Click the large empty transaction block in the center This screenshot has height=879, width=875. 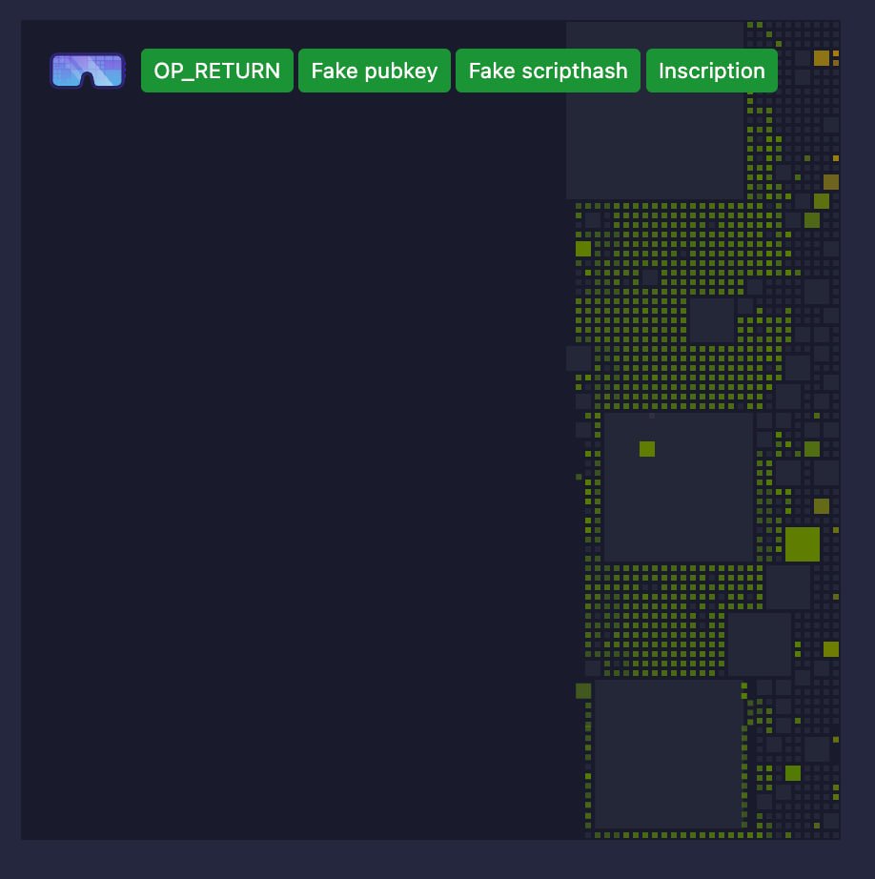pyautogui.click(x=677, y=486)
